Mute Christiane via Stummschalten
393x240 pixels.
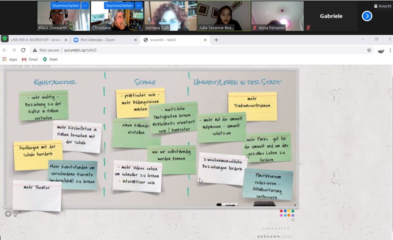click(x=119, y=6)
